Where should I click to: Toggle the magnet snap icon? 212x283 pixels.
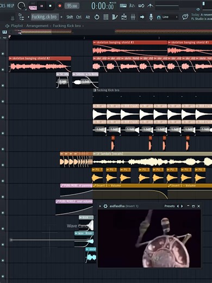click(159, 17)
